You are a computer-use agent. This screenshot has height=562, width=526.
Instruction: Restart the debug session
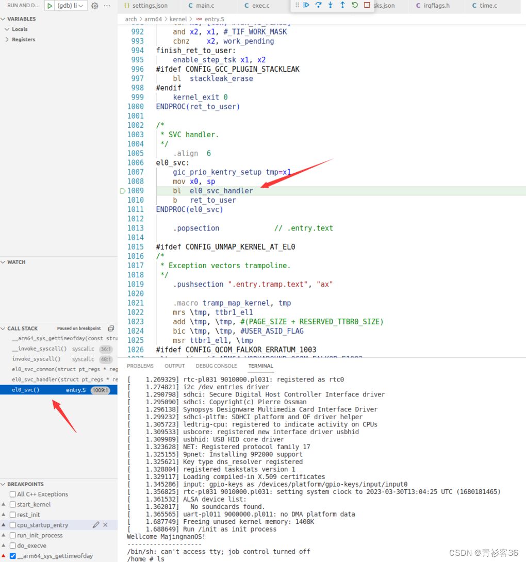click(x=354, y=5)
